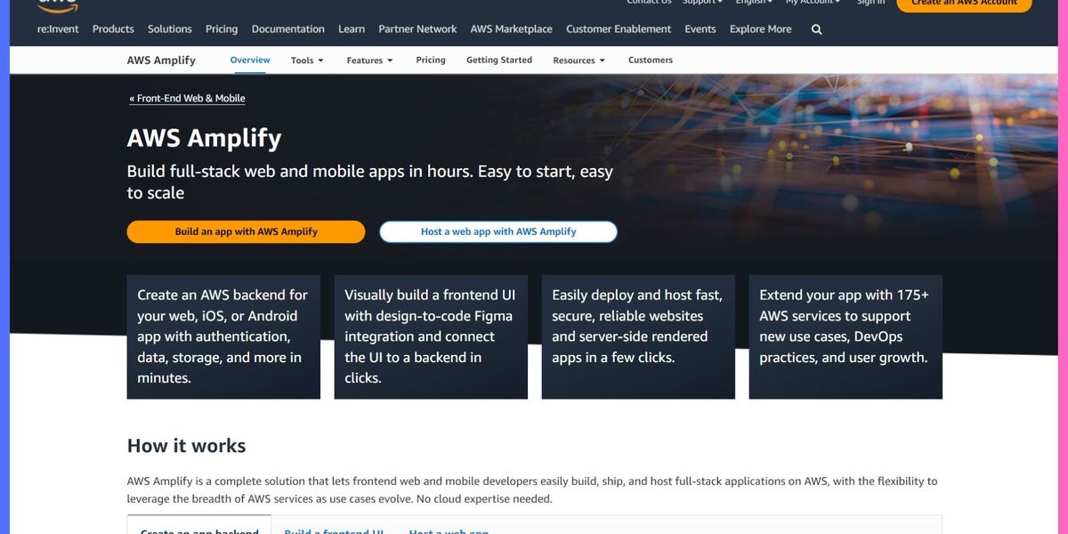Screen dimensions: 1068x534
Task: Switch to the Build a frontend UI tab
Action: point(333,530)
